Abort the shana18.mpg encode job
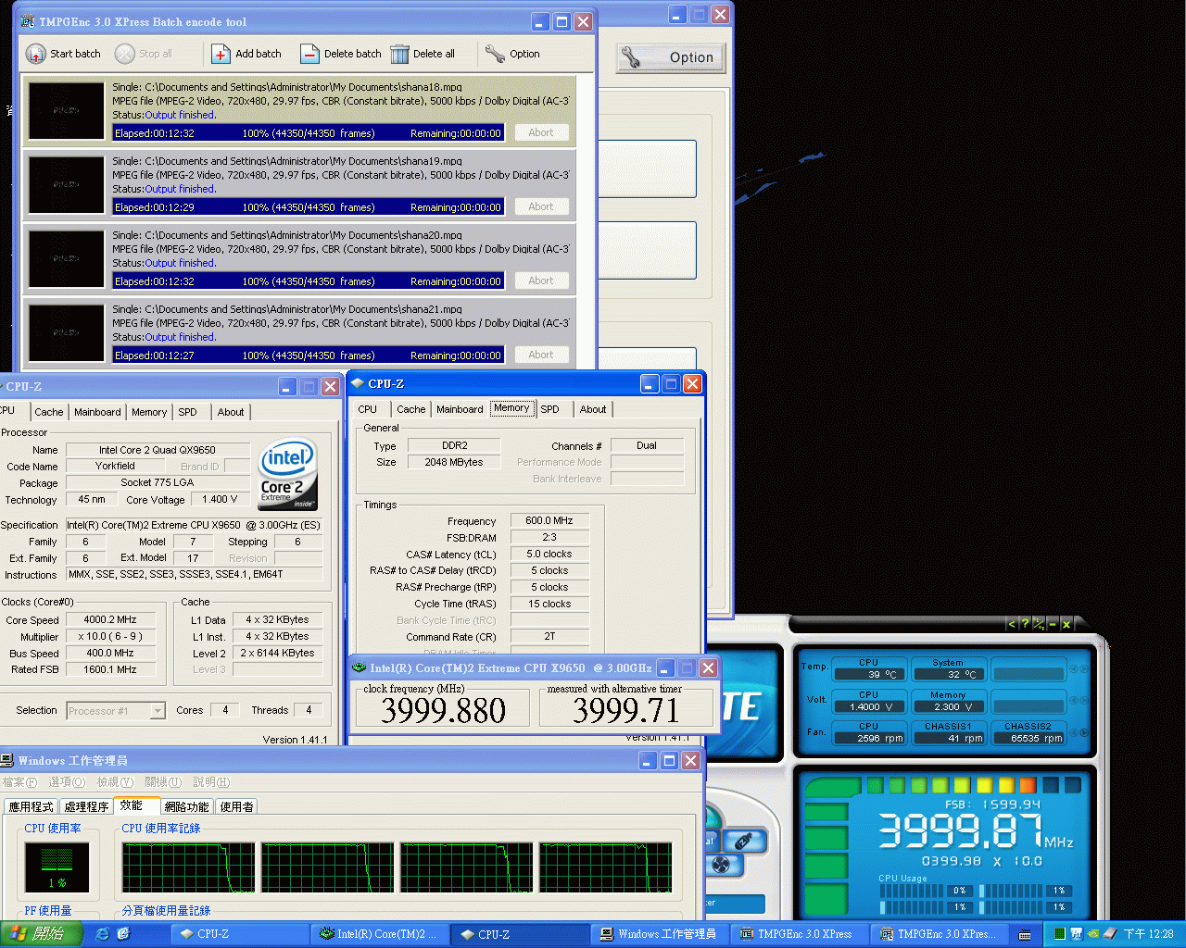The width and height of the screenshot is (1186, 948). (541, 132)
